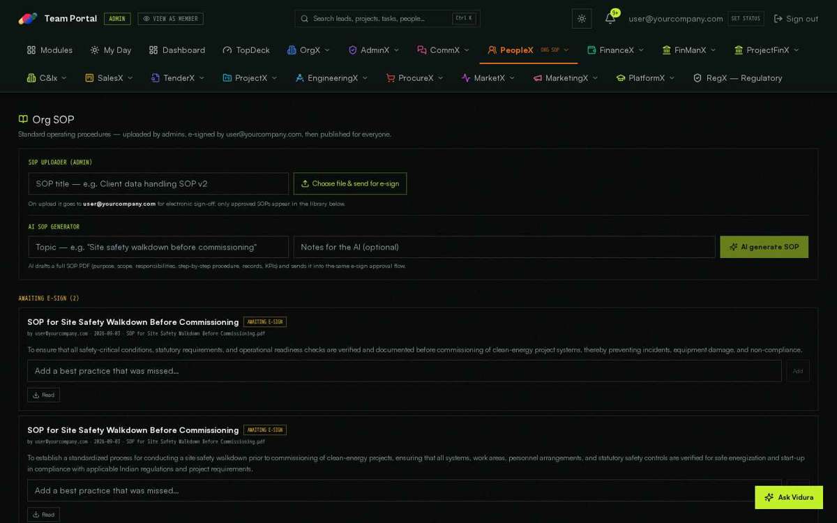Expand the EngineeringX dropdown chevron
837x523 pixels.
pyautogui.click(x=365, y=78)
